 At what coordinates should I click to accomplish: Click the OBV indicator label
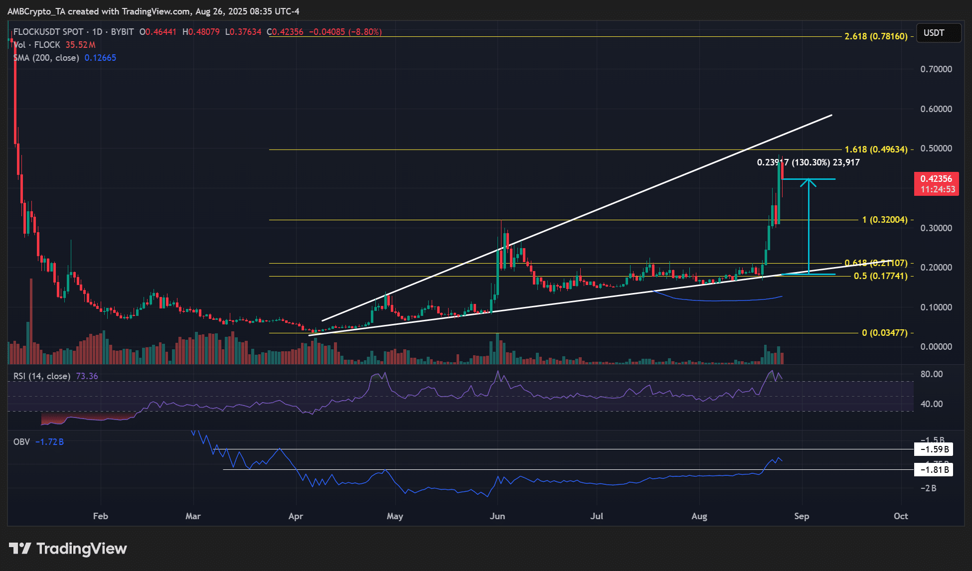pyautogui.click(x=21, y=442)
